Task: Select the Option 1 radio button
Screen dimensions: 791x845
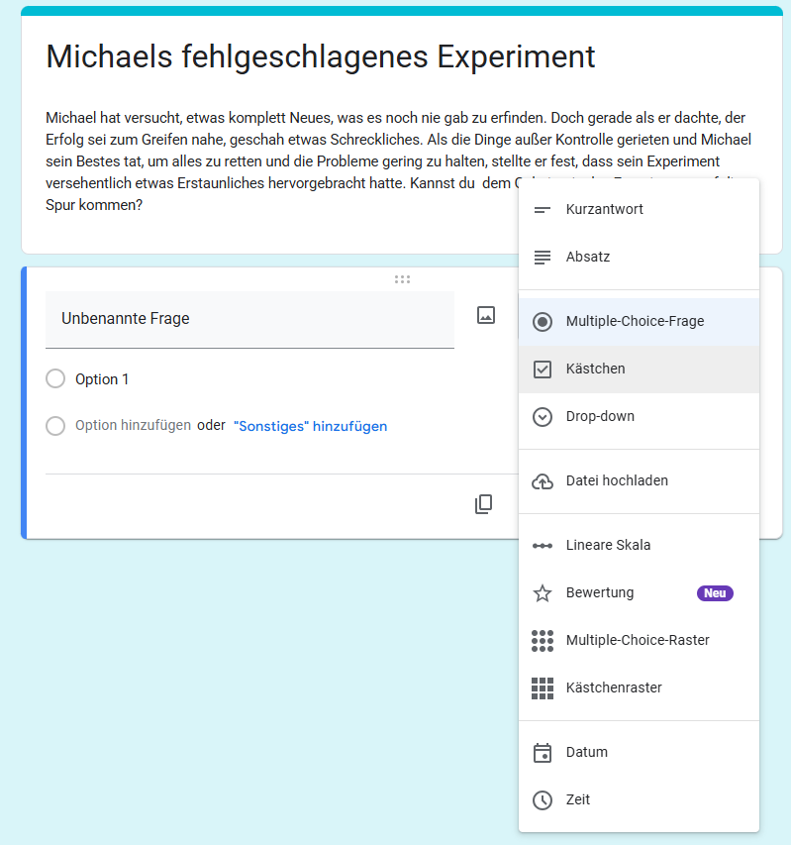Action: click(55, 379)
